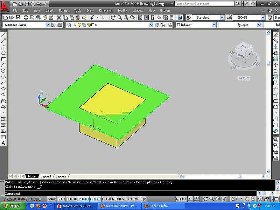Open the Draw menu
The image size is (280, 210).
(90, 10)
